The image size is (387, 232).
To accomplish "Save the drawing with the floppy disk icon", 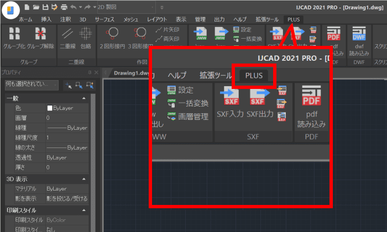I will click(45, 7).
